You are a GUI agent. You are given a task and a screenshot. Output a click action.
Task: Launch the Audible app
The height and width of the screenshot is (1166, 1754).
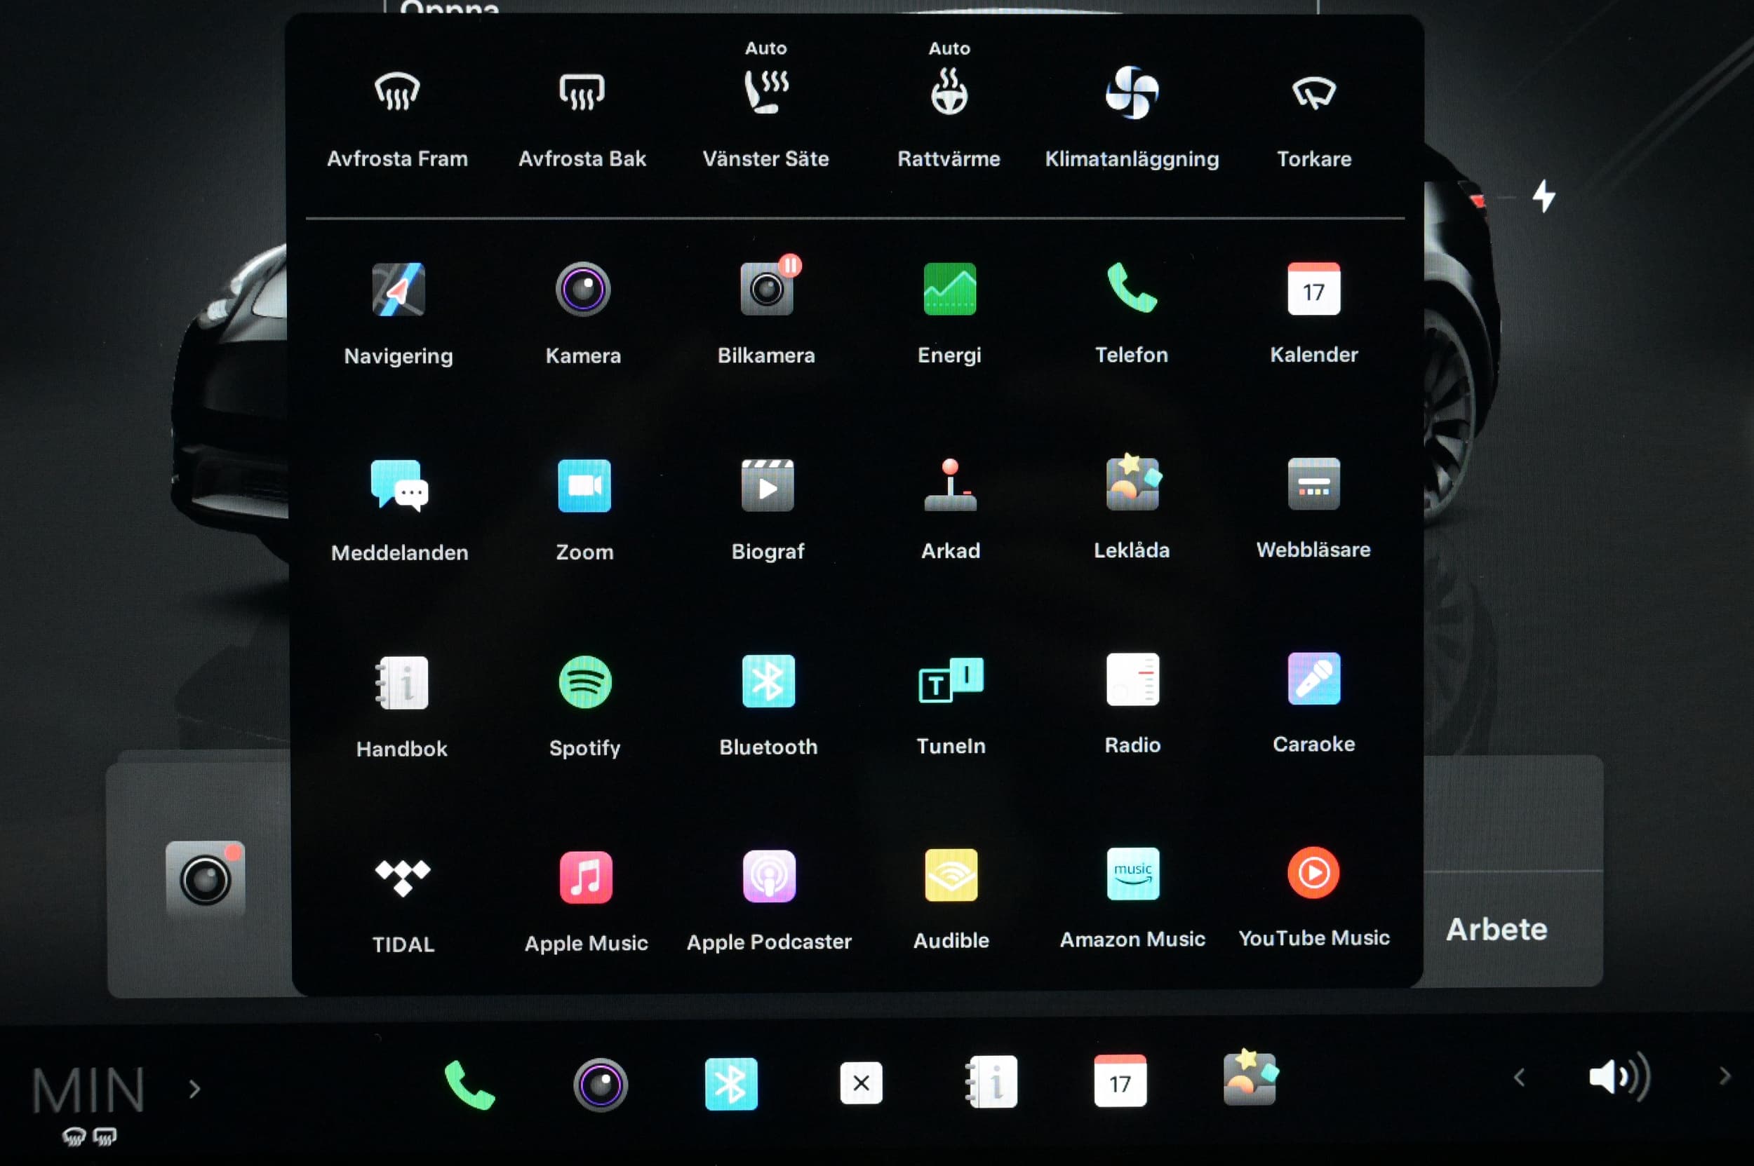tap(951, 875)
